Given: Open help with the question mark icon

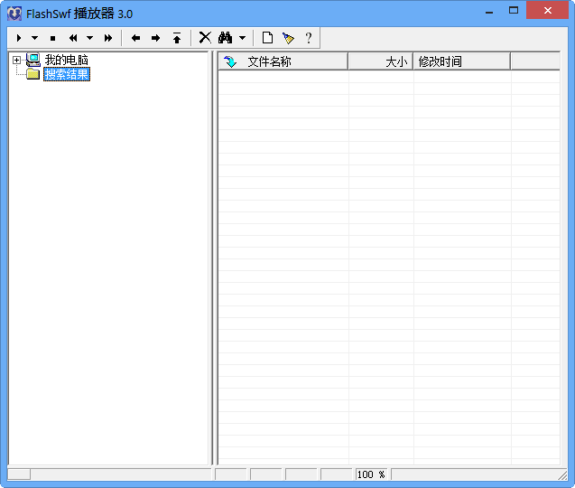Looking at the screenshot, I should [x=309, y=38].
